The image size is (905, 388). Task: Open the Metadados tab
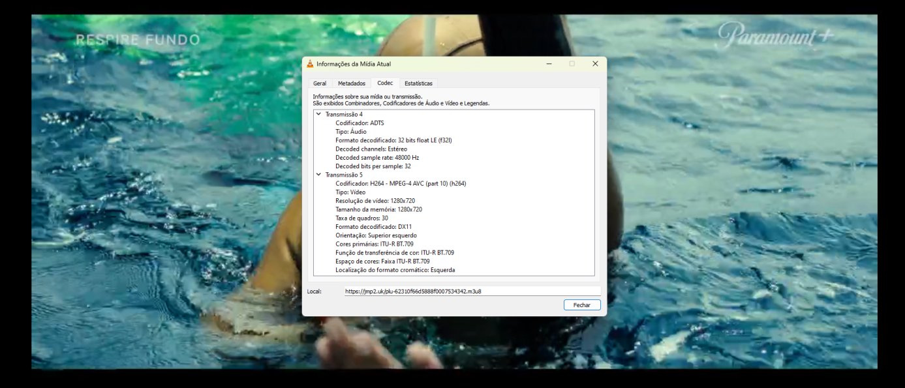(x=352, y=83)
